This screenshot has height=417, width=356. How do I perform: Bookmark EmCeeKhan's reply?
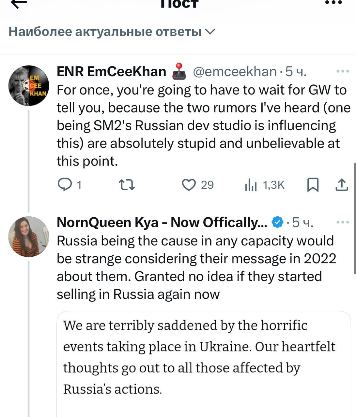click(313, 185)
